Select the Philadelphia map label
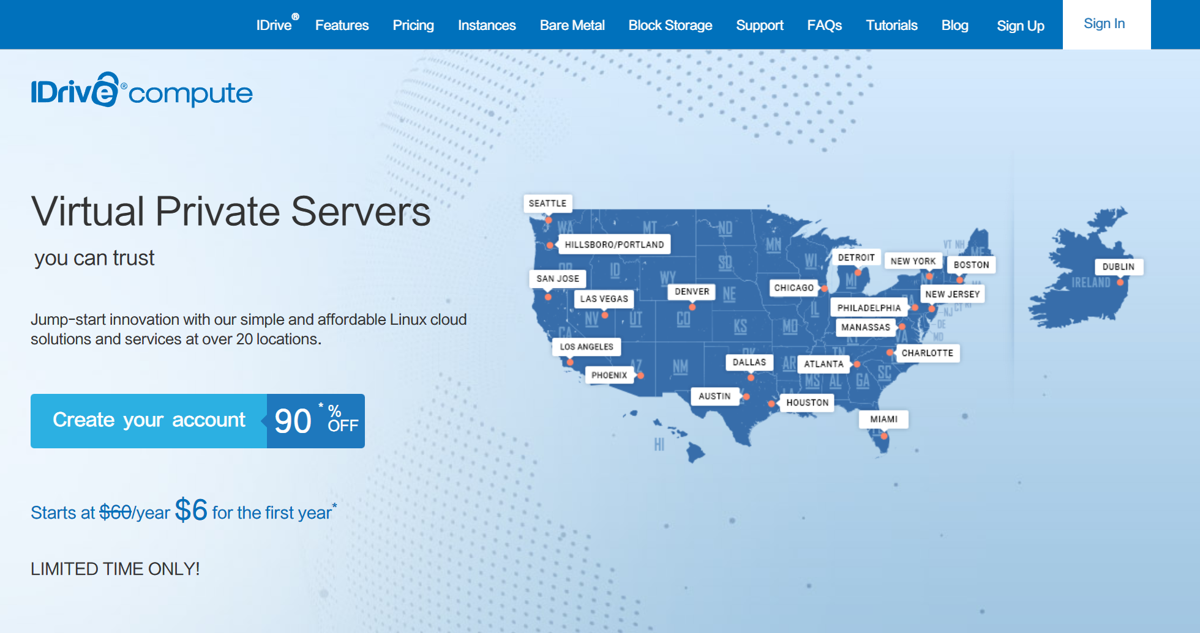 (x=869, y=308)
